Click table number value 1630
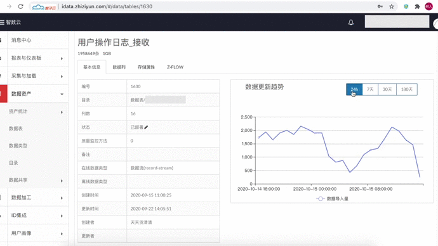438x246 pixels. (x=135, y=86)
